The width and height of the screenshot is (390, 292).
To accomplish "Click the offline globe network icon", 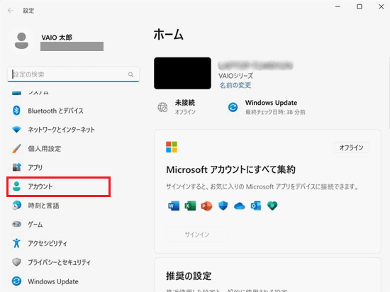I will [162, 107].
